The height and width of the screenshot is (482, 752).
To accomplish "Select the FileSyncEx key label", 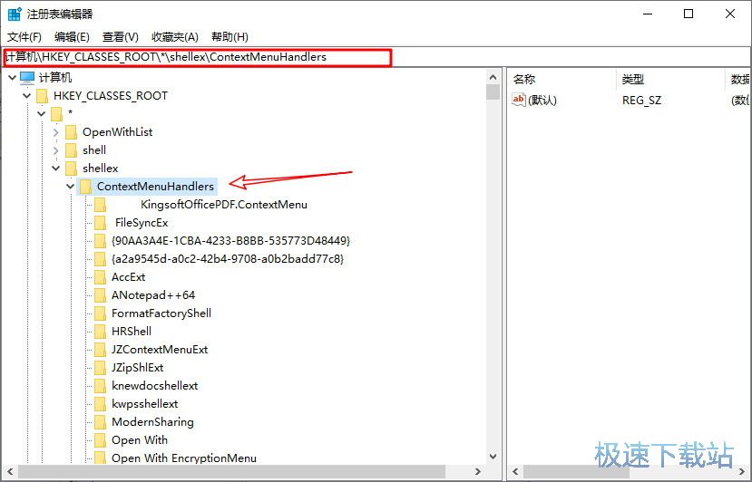I will tap(142, 223).
